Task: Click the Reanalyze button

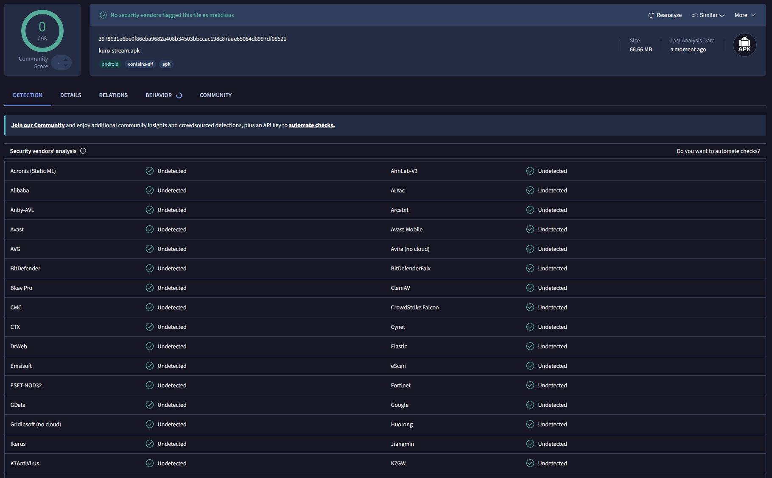Action: tap(665, 15)
